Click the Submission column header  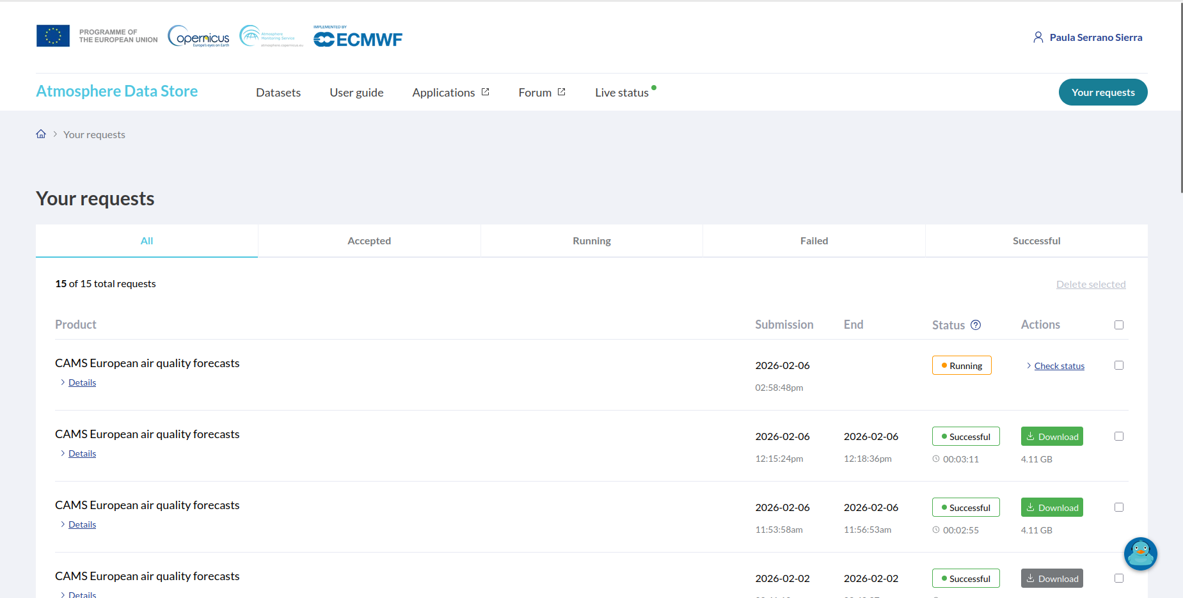784,324
